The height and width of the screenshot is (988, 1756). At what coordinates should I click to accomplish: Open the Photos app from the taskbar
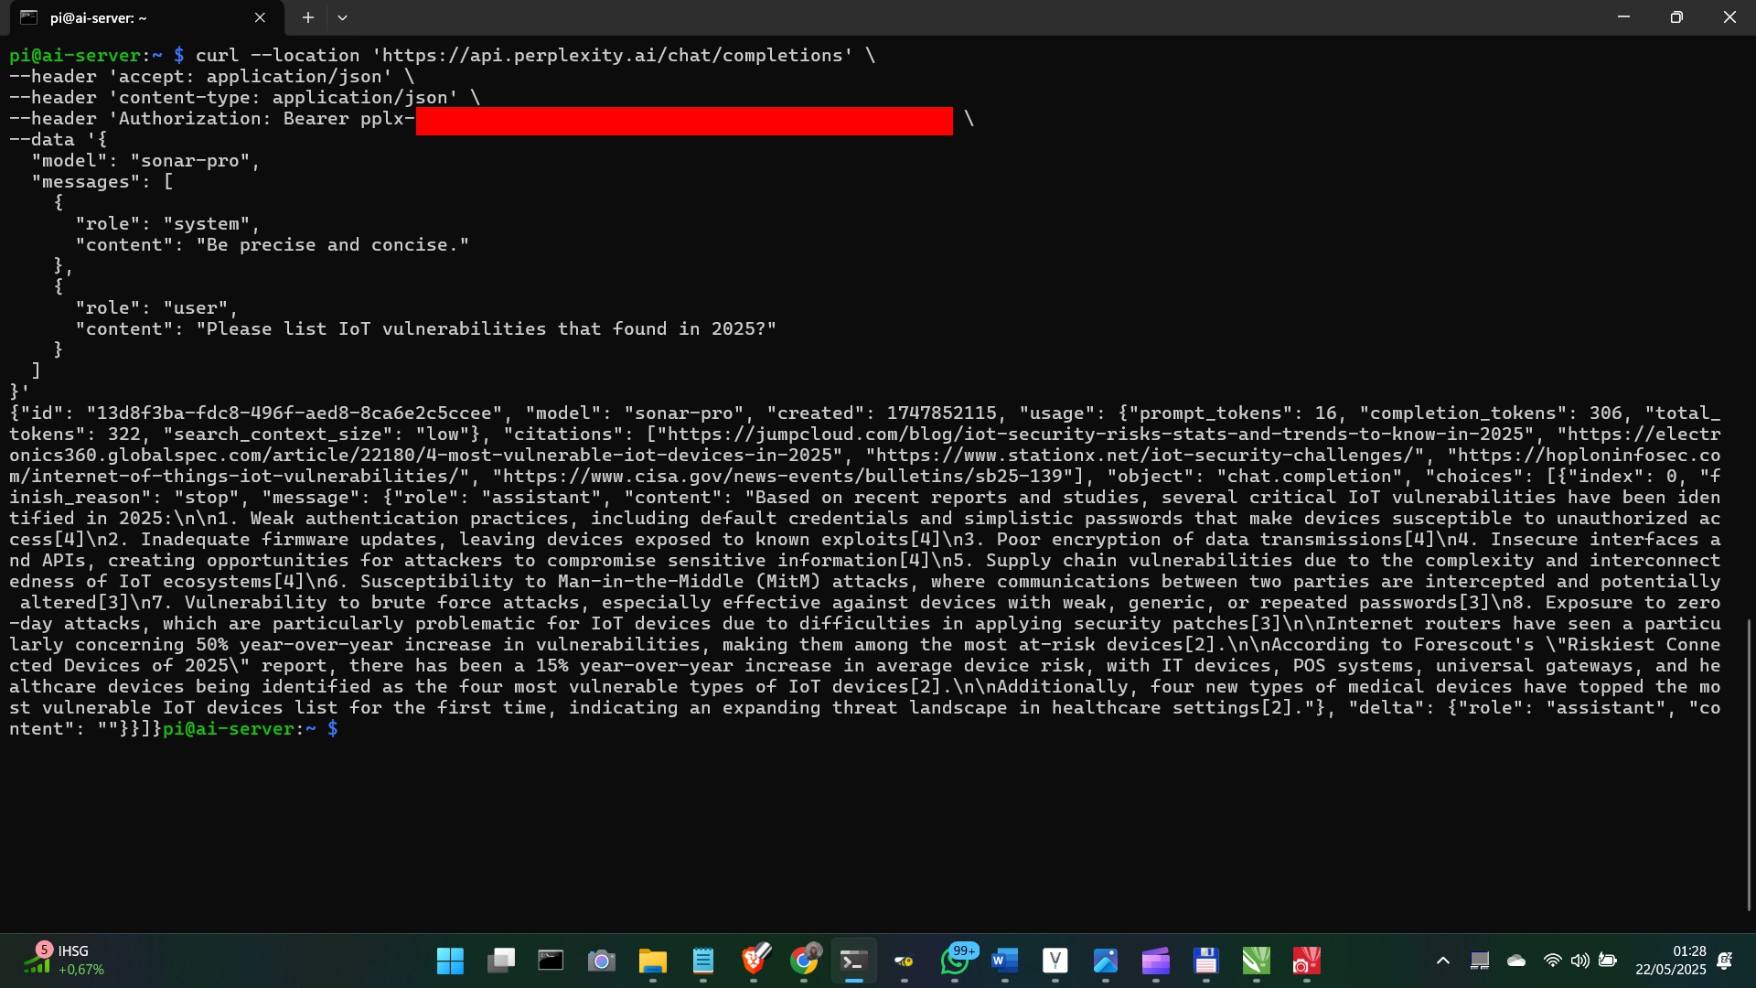click(x=1107, y=961)
